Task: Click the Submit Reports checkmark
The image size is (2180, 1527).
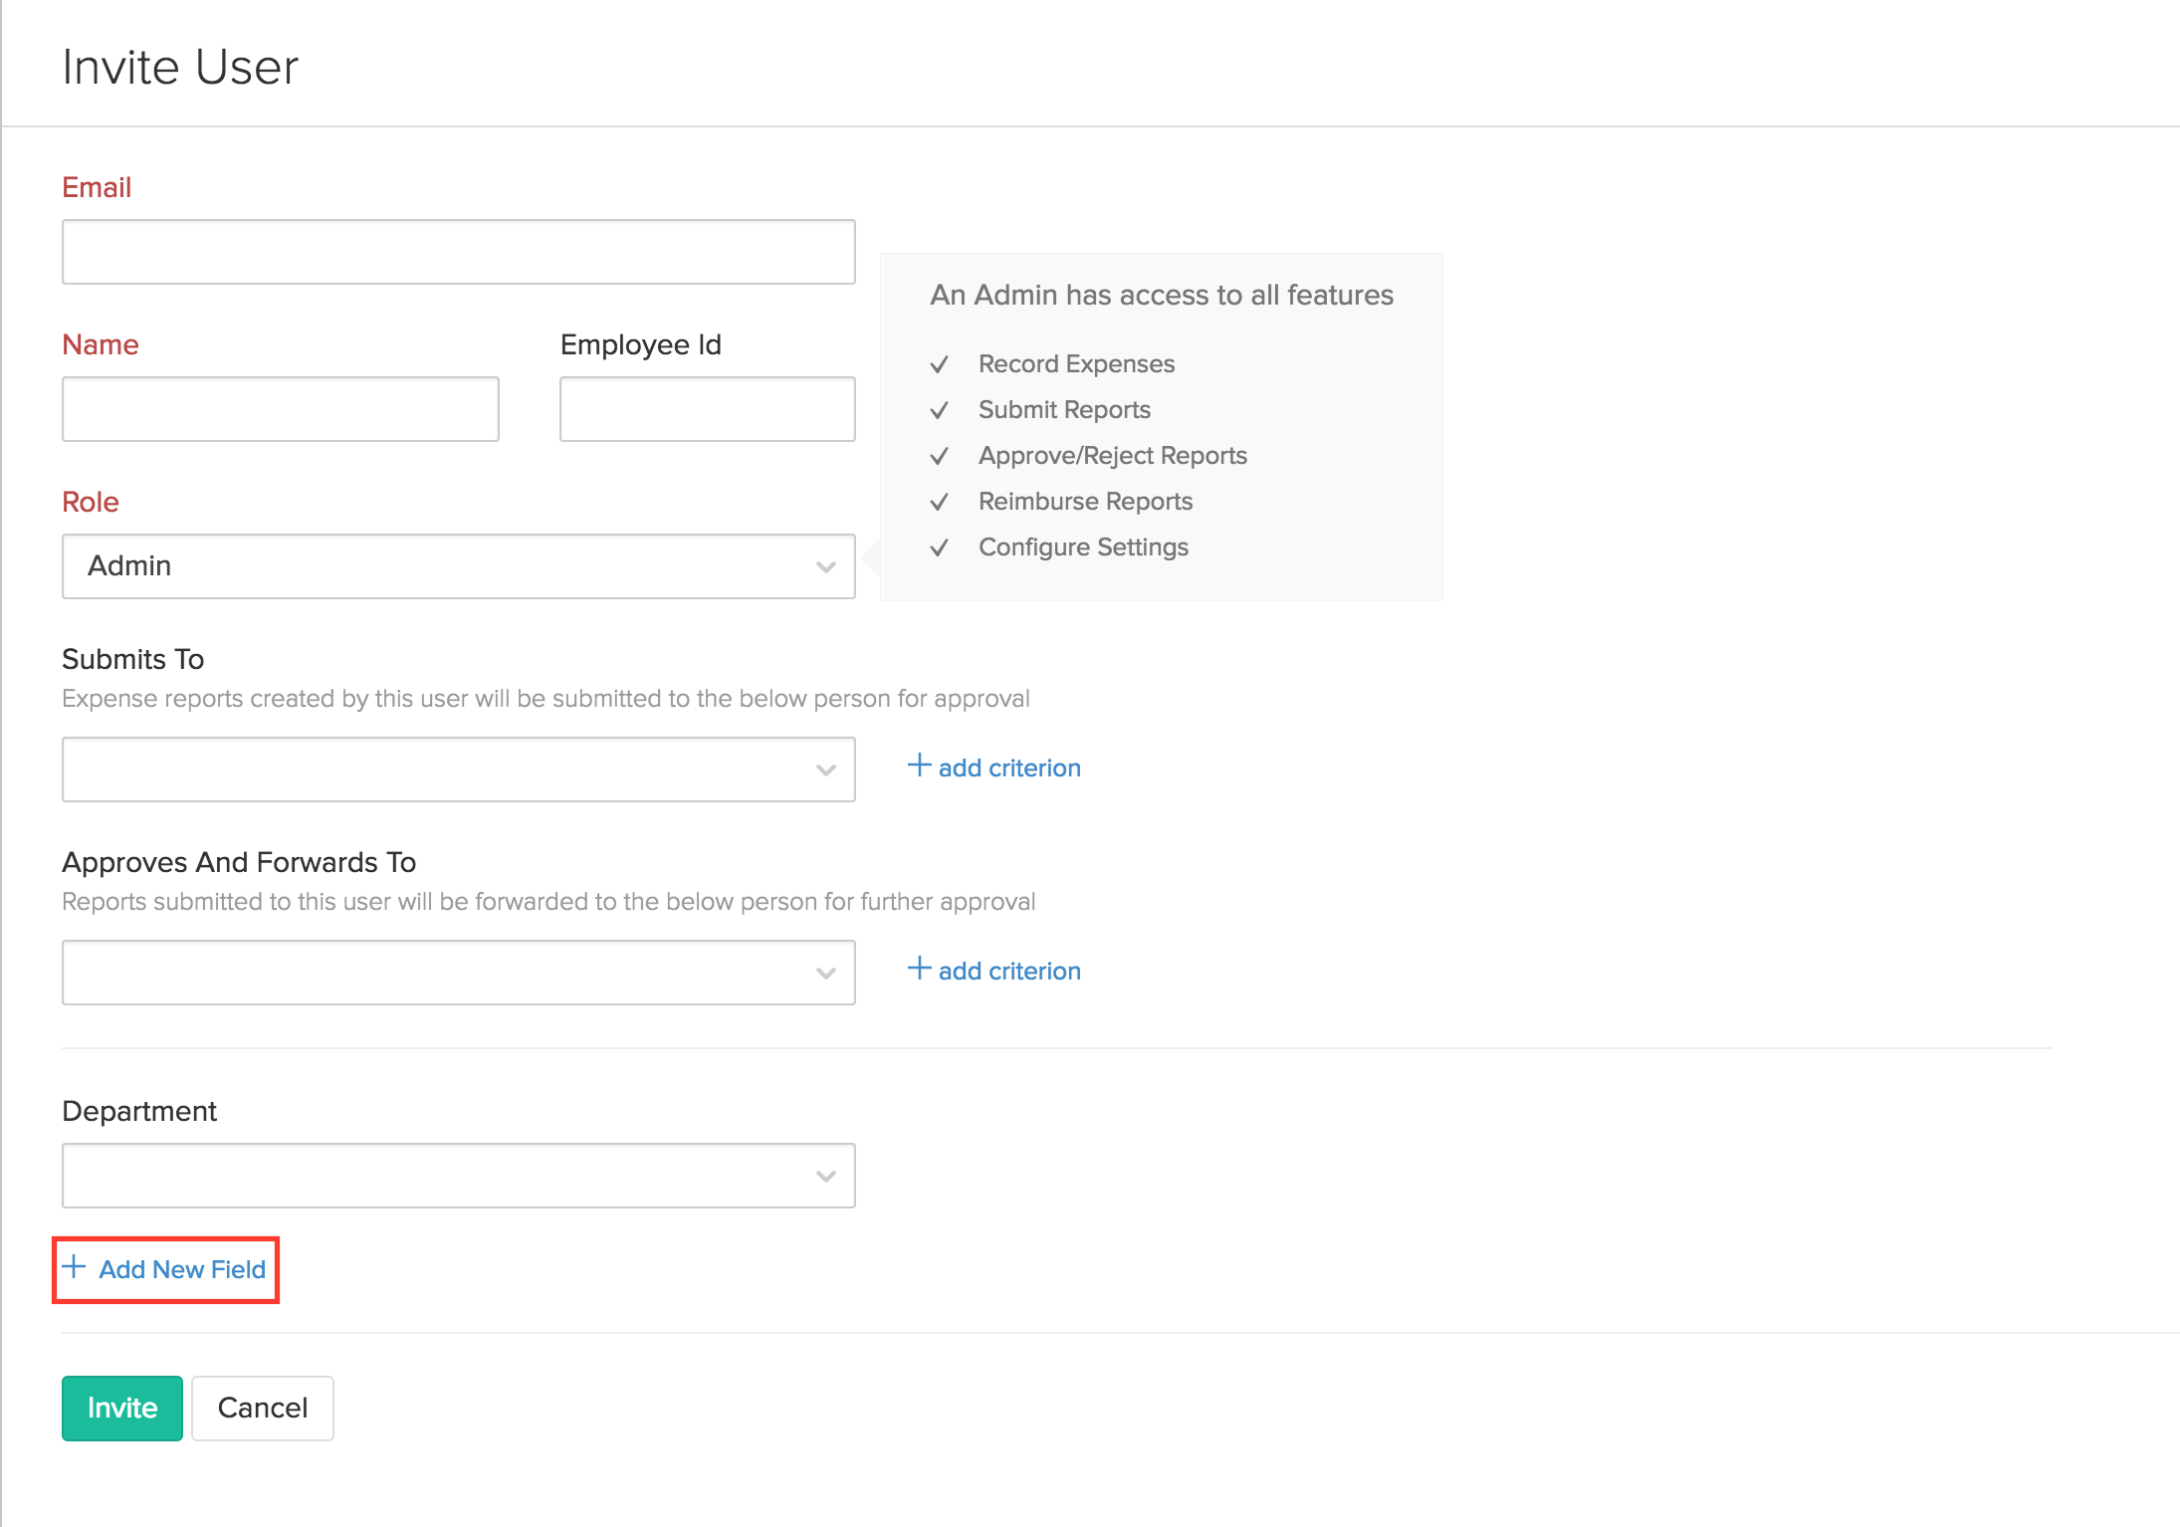Action: click(939, 410)
